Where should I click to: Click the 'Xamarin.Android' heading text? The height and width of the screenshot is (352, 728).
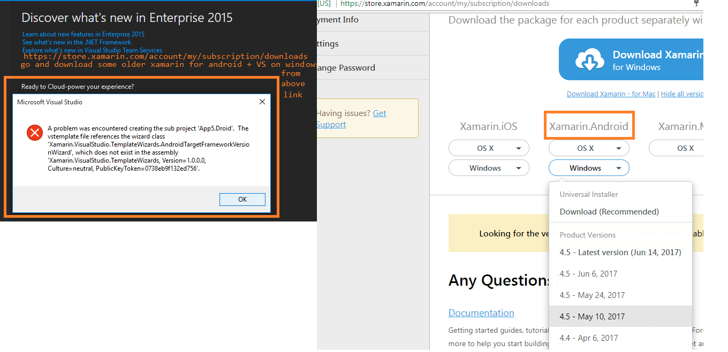589,127
